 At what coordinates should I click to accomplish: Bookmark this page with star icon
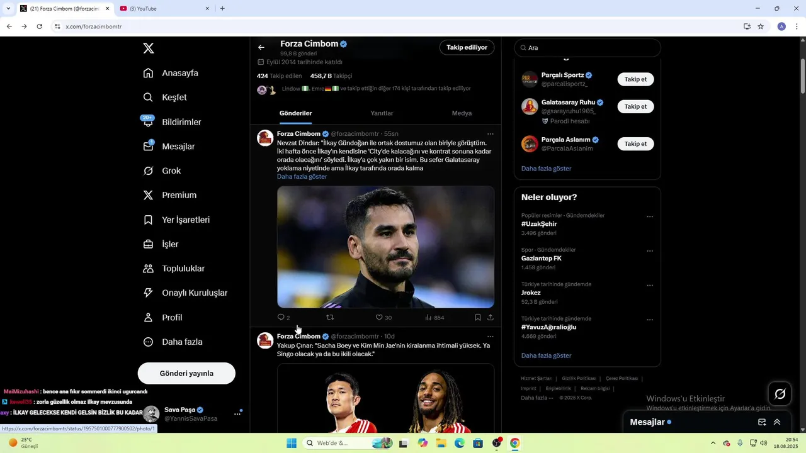click(x=761, y=26)
